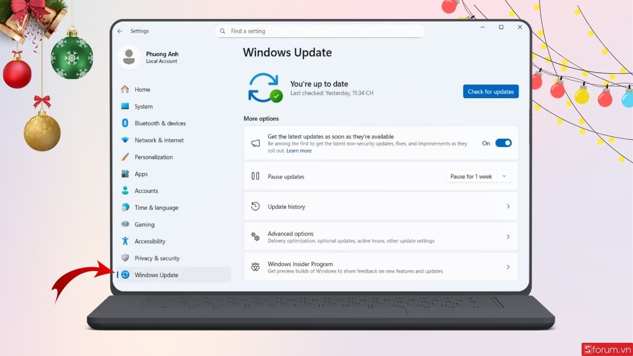Screen dimensions: 633x356
Task: Open the Home section via its house icon
Action: point(126,89)
